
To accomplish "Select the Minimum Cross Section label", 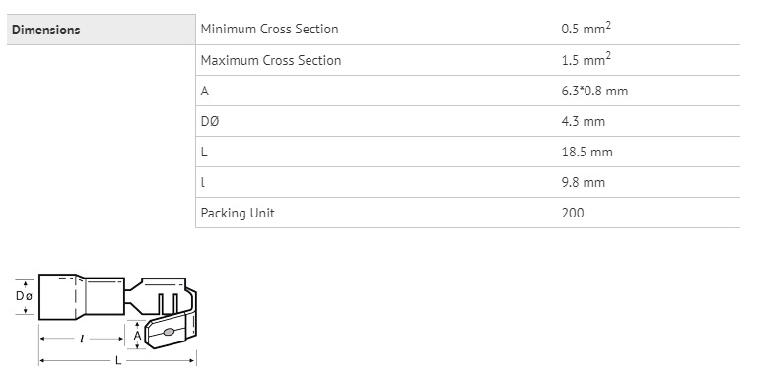I will tap(269, 29).
